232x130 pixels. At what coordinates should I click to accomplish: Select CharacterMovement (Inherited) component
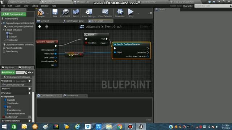[x=20, y=45]
